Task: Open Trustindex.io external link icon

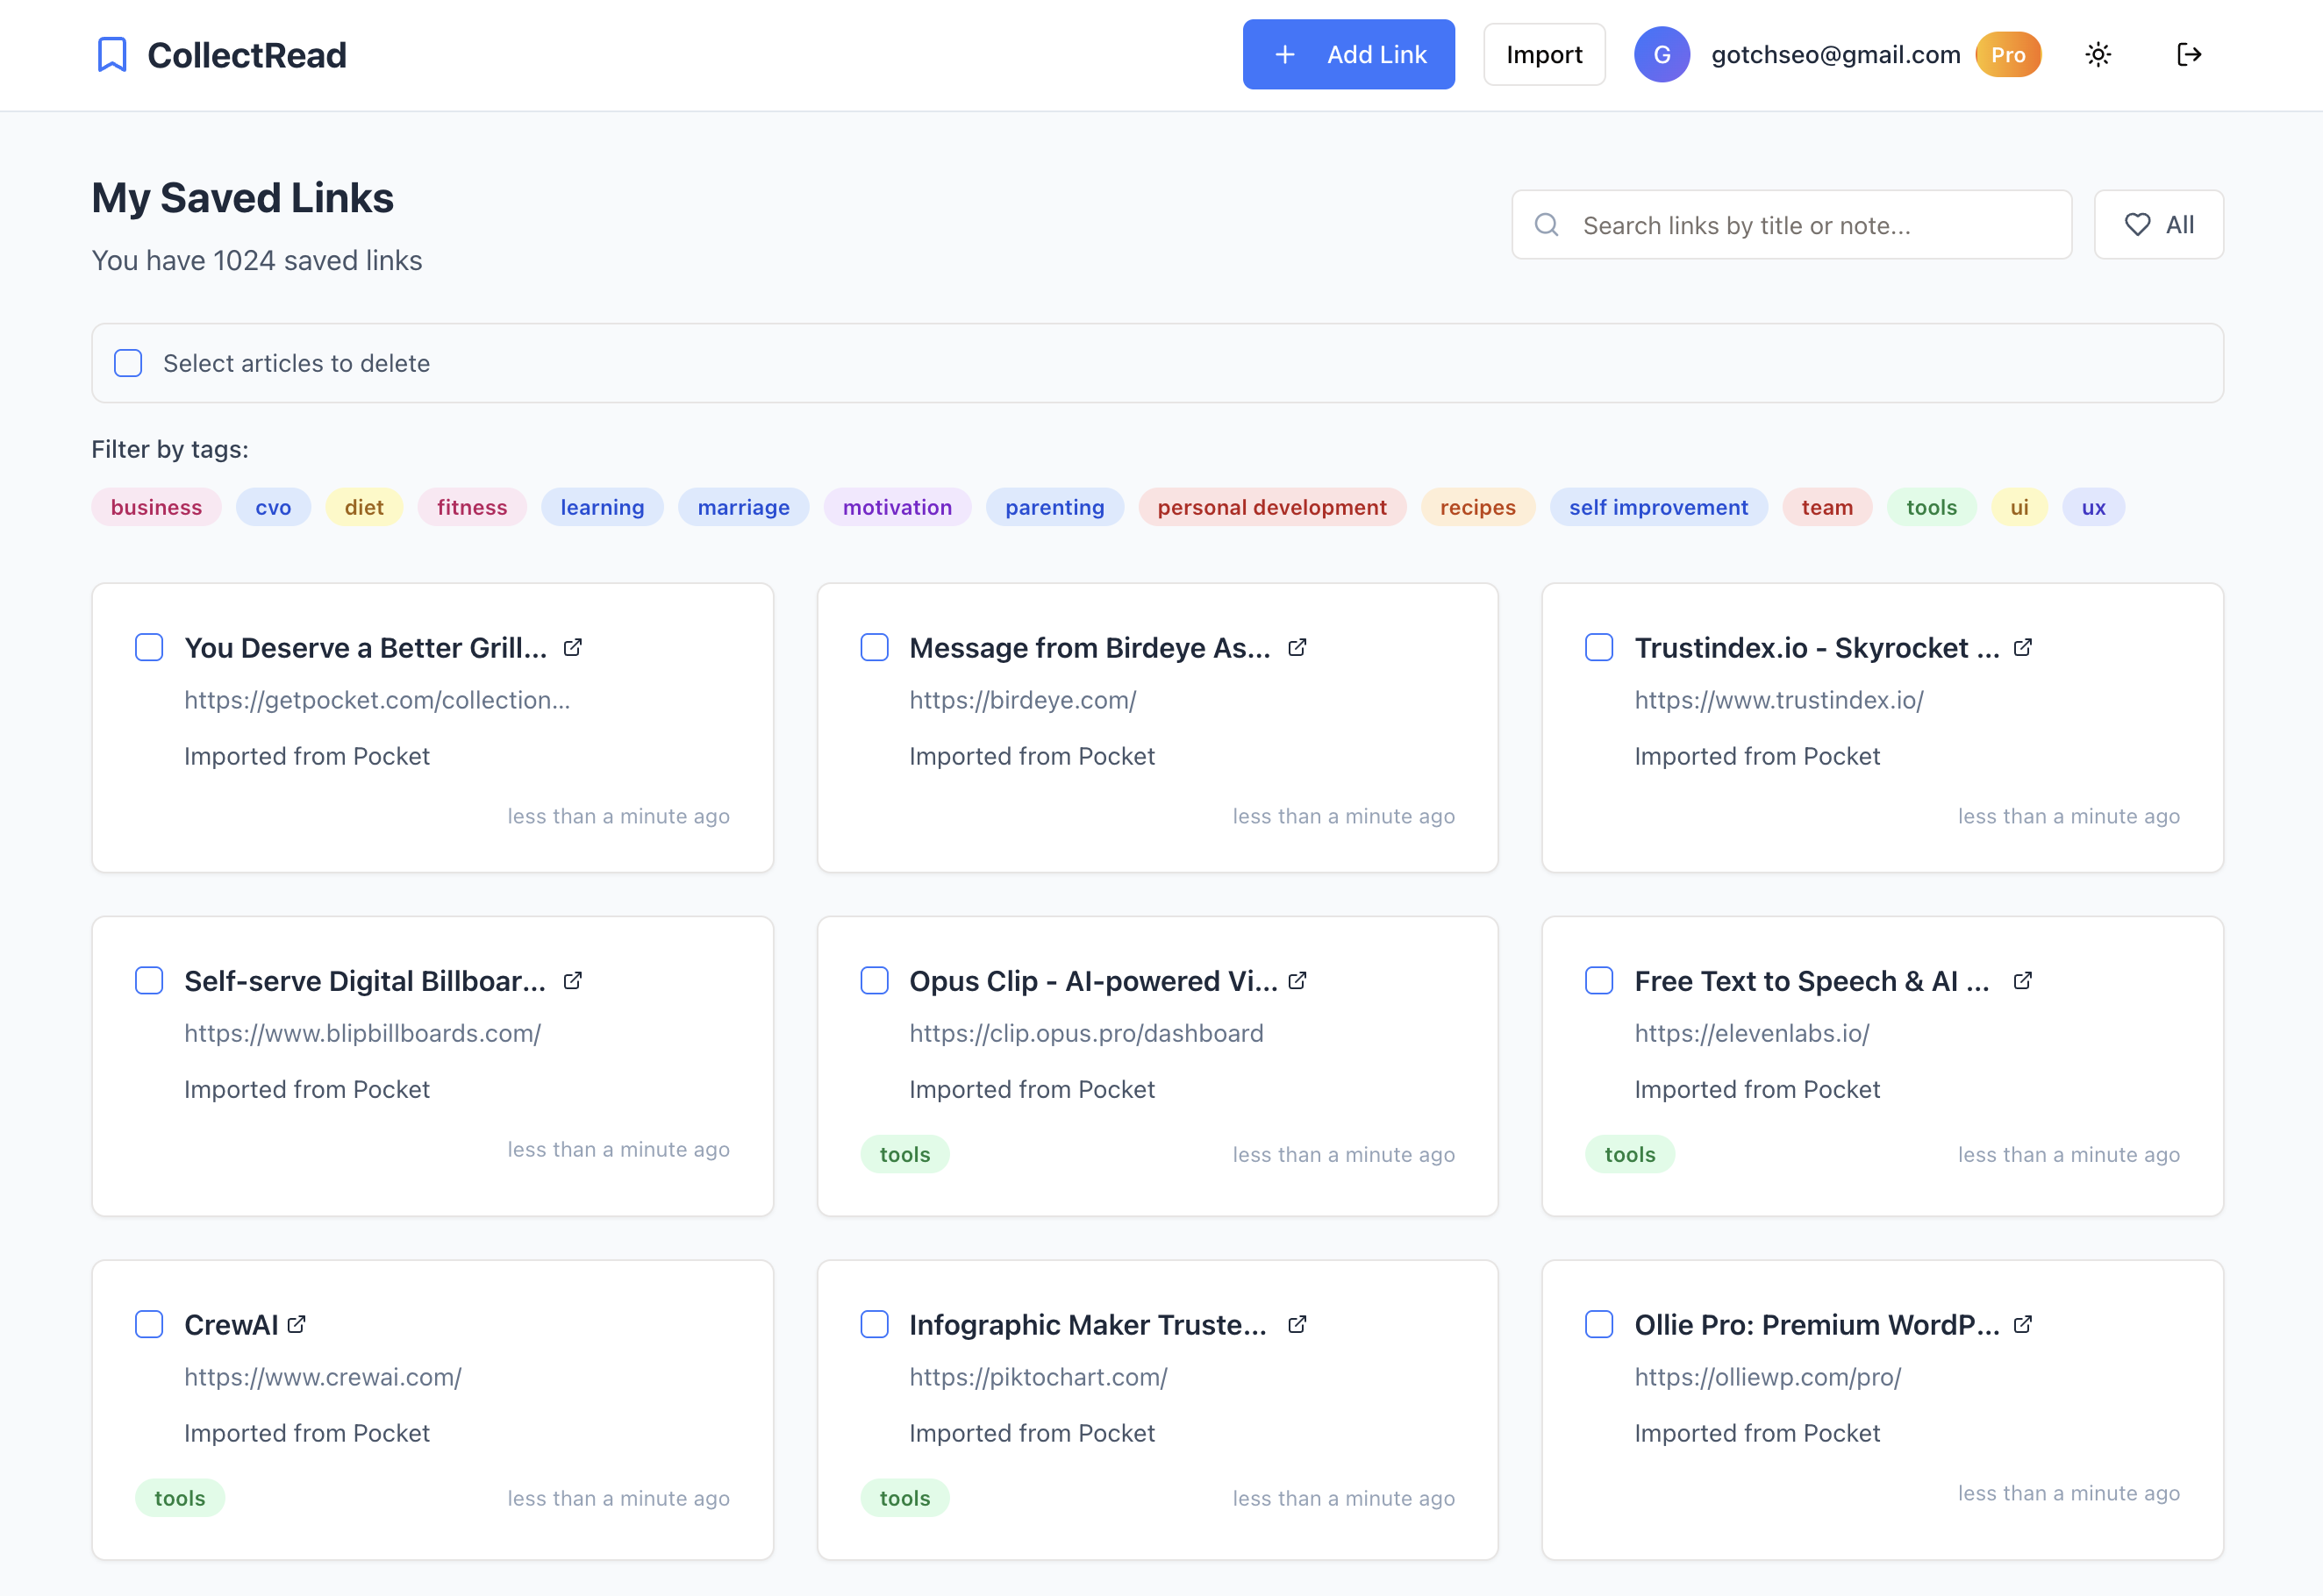Action: 2023,648
